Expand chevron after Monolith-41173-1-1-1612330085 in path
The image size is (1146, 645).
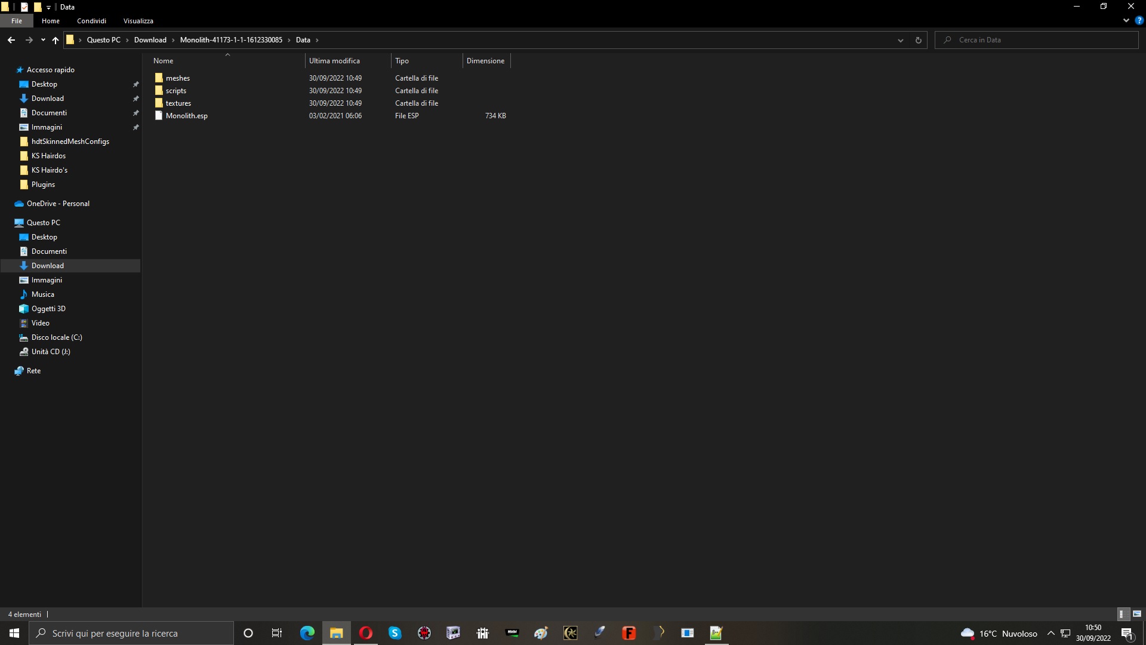289,40
